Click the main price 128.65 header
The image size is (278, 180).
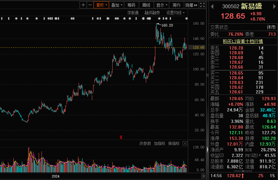tap(233, 16)
